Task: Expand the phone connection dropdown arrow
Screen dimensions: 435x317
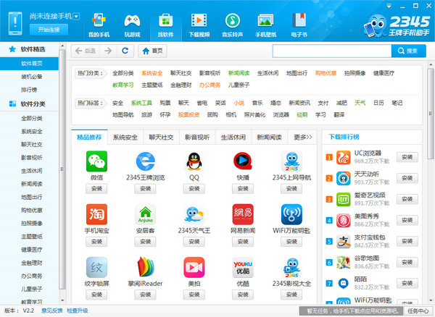Action: click(x=76, y=17)
